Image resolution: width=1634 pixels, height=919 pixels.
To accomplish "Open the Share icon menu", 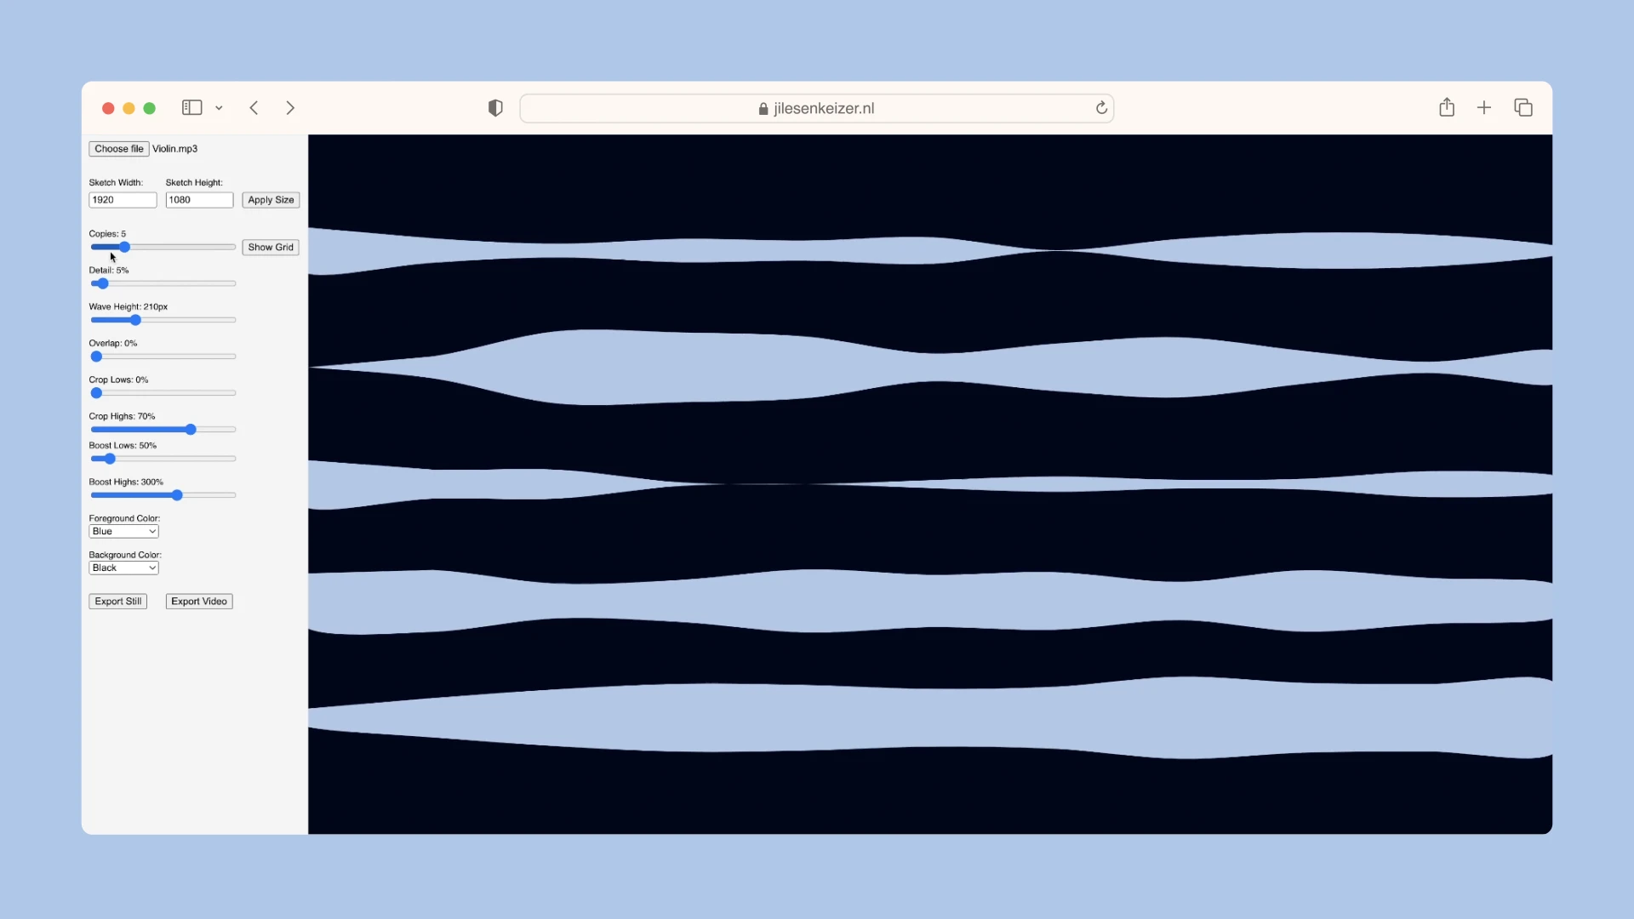I will [x=1447, y=107].
